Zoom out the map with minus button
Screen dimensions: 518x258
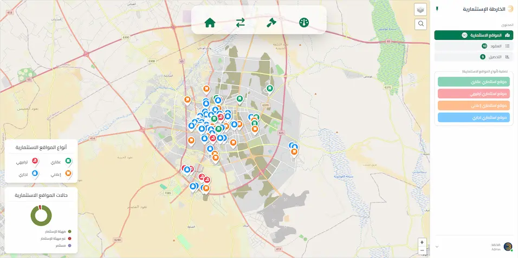tap(422, 250)
